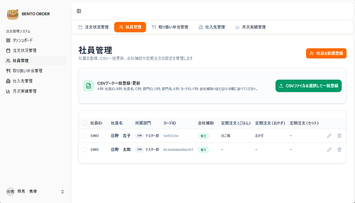Expand the 卯月 秀幸 user menu chevron

pos(63,192)
